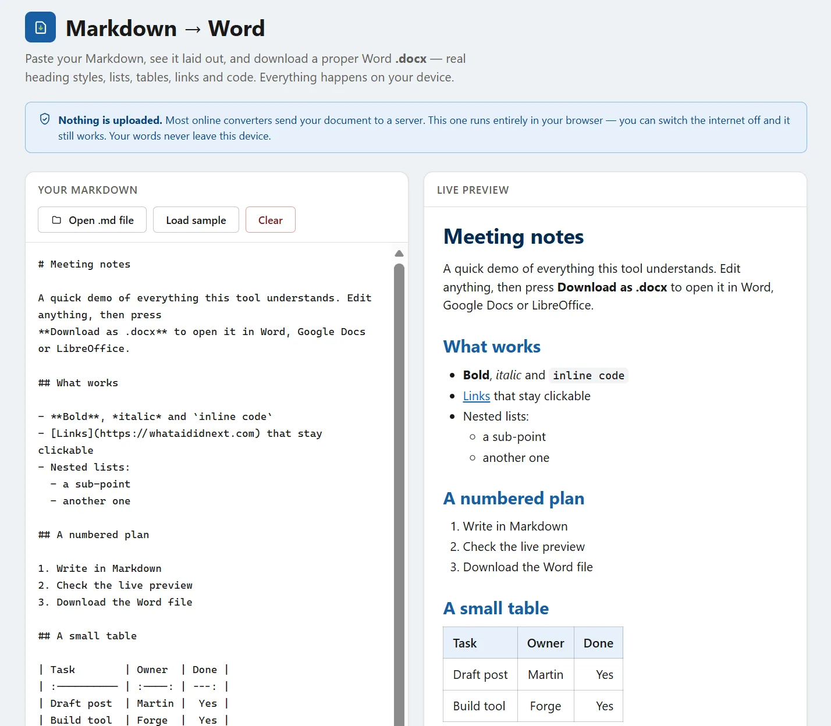Image resolution: width=831 pixels, height=726 pixels.
Task: Click the editor's vertical scrollbar thumb
Action: (x=399, y=494)
